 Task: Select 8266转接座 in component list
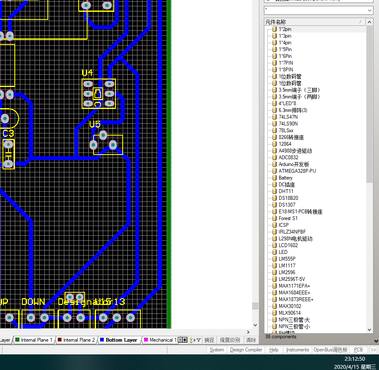(x=291, y=137)
